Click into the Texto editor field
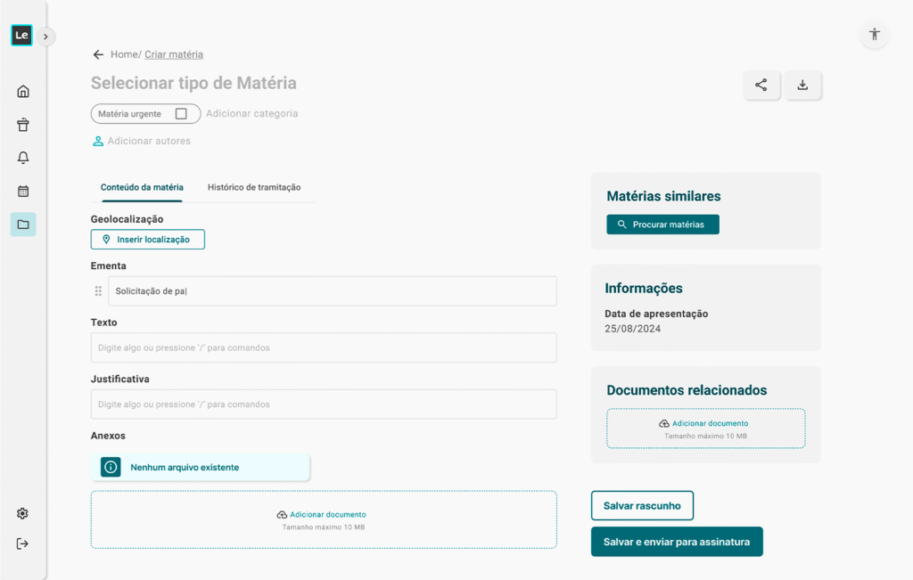This screenshot has width=913, height=580. (324, 347)
